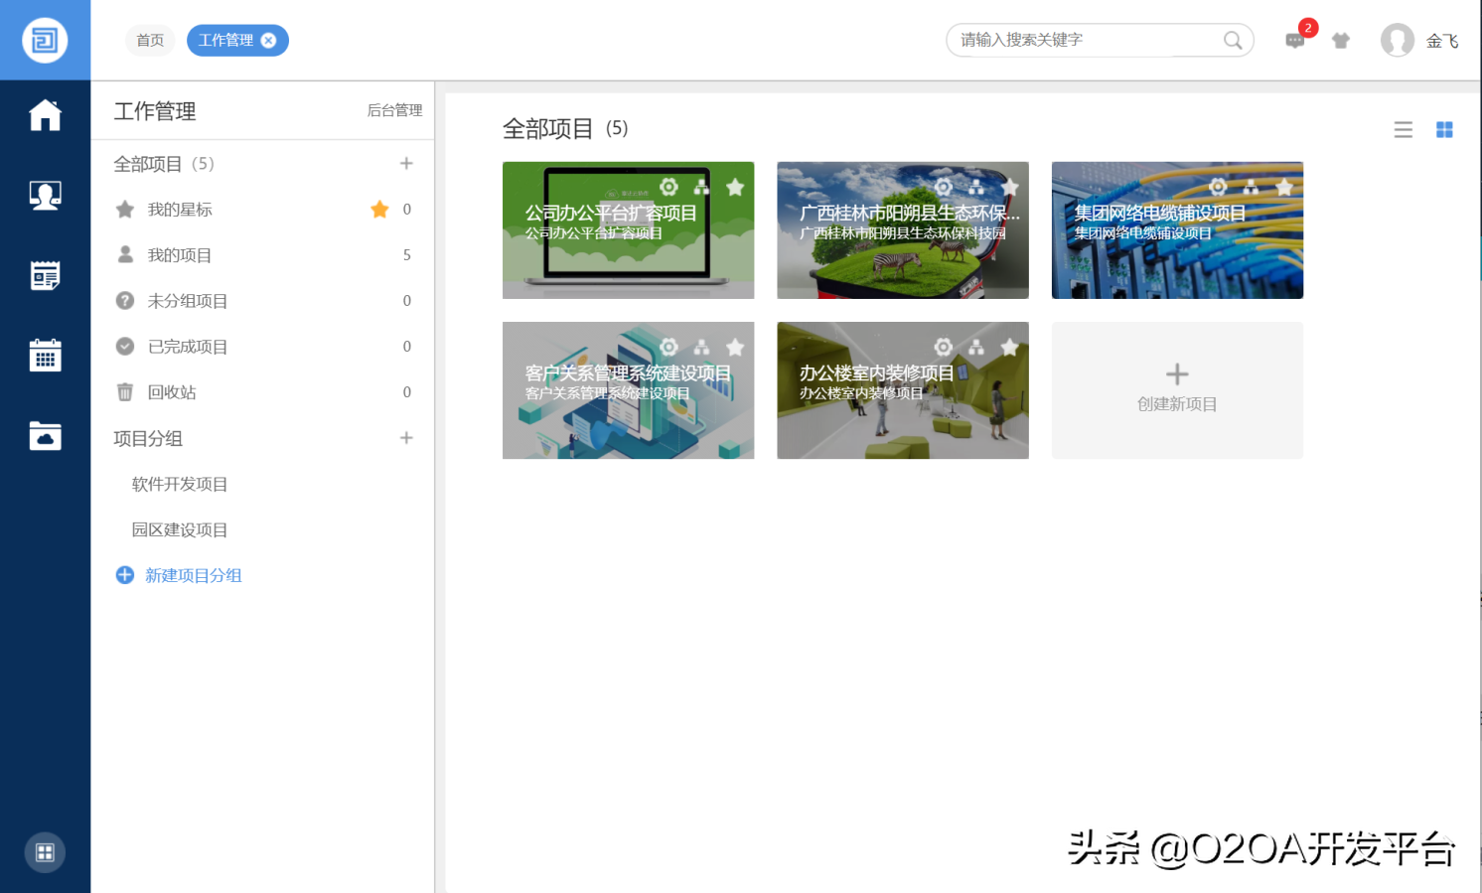The width and height of the screenshot is (1482, 893).
Task: Open the messages icon with the red badge
Action: coord(1294,41)
